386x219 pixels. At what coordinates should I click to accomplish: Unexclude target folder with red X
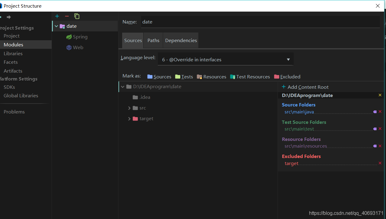(380, 163)
